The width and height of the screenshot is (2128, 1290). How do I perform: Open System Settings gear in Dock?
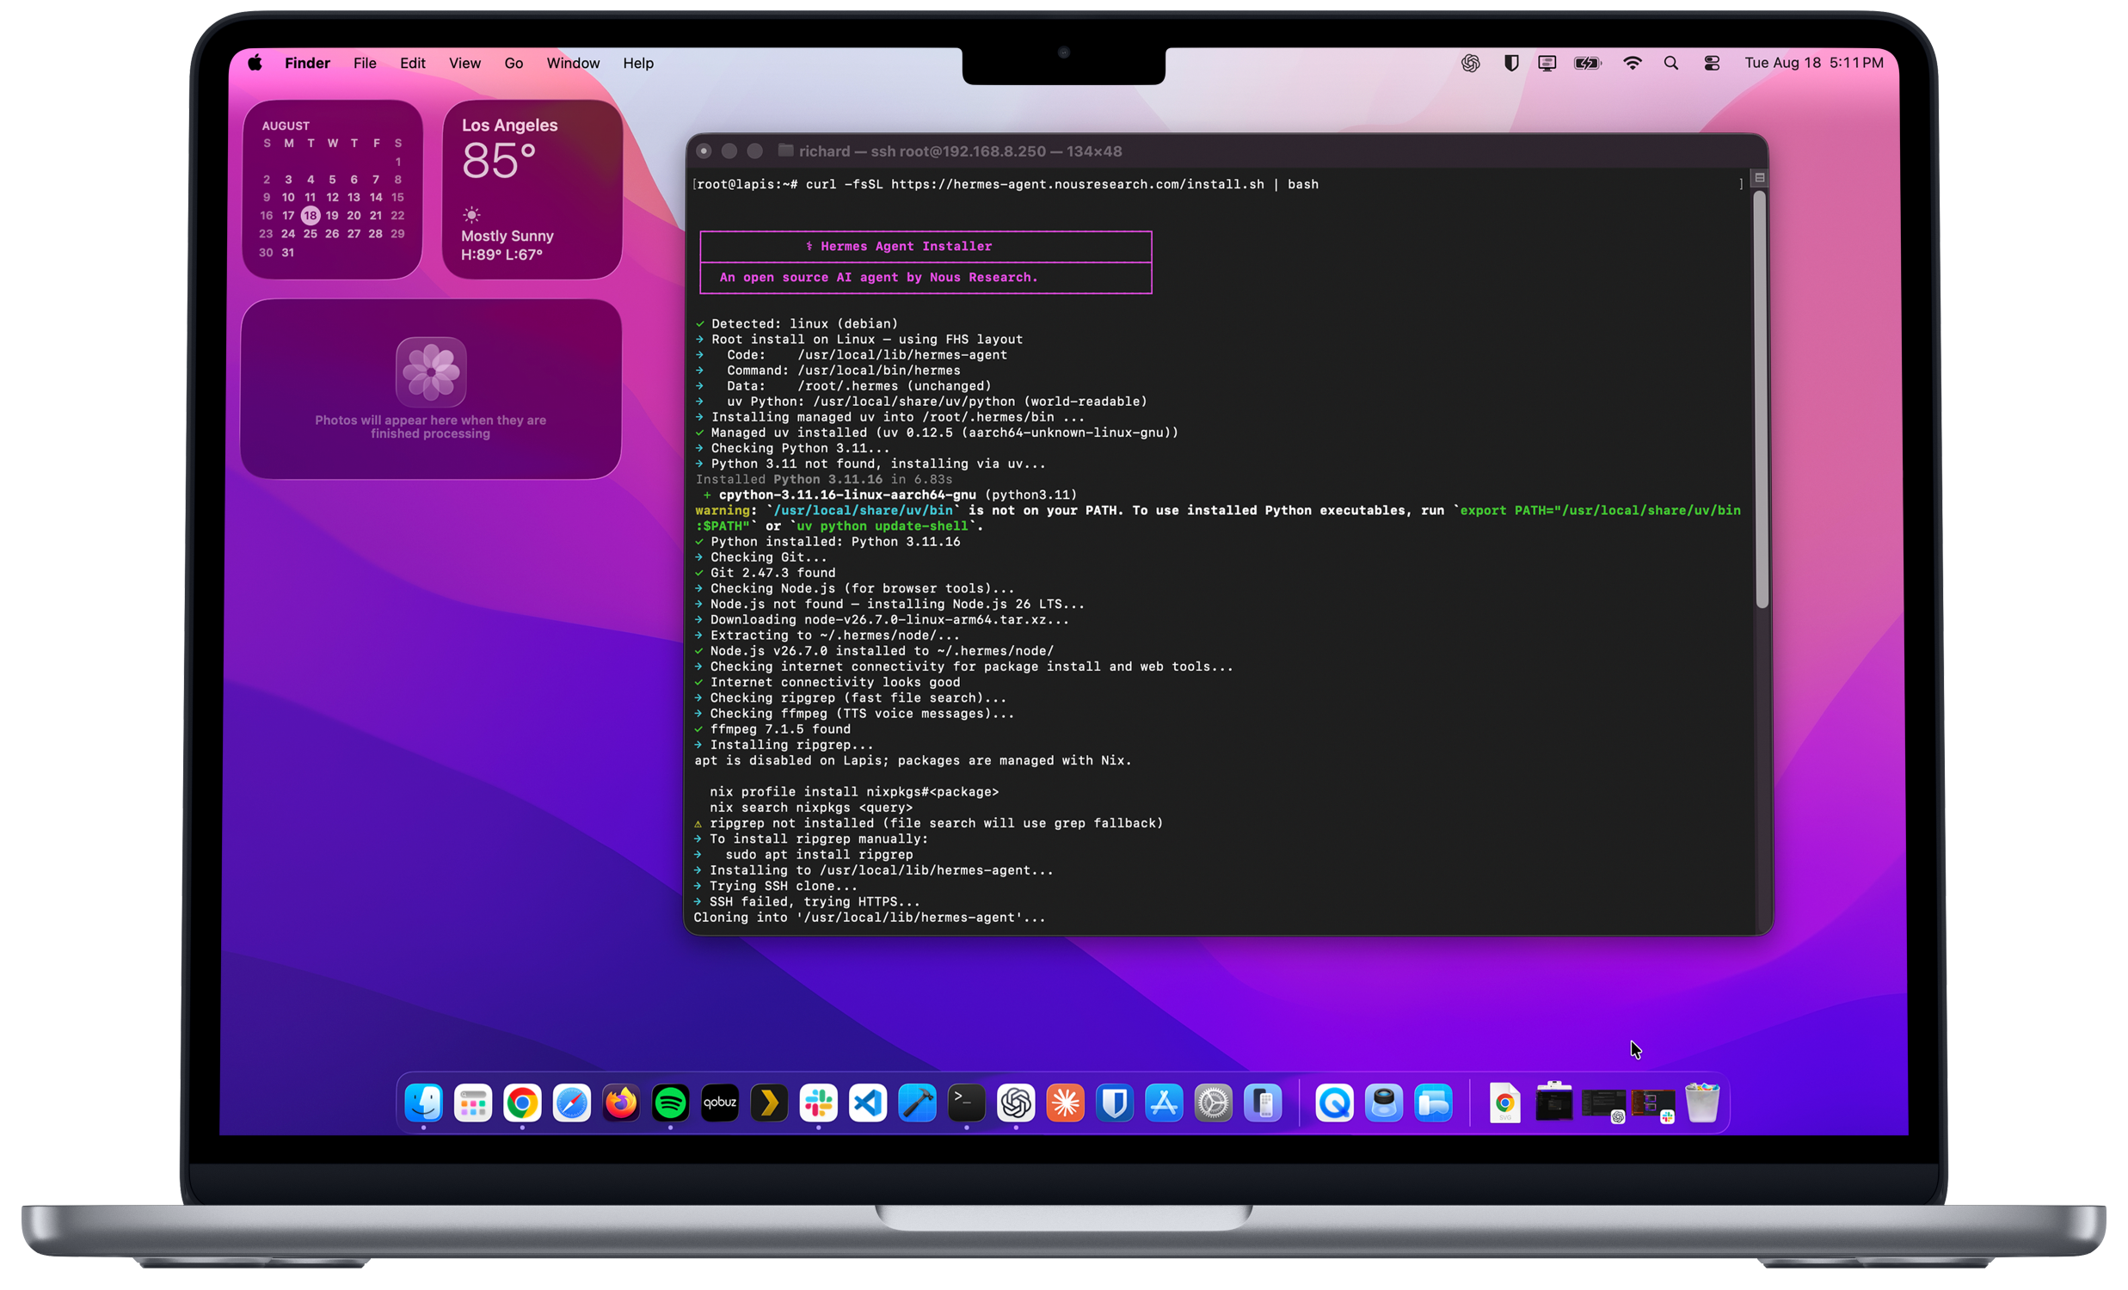click(x=1214, y=1103)
